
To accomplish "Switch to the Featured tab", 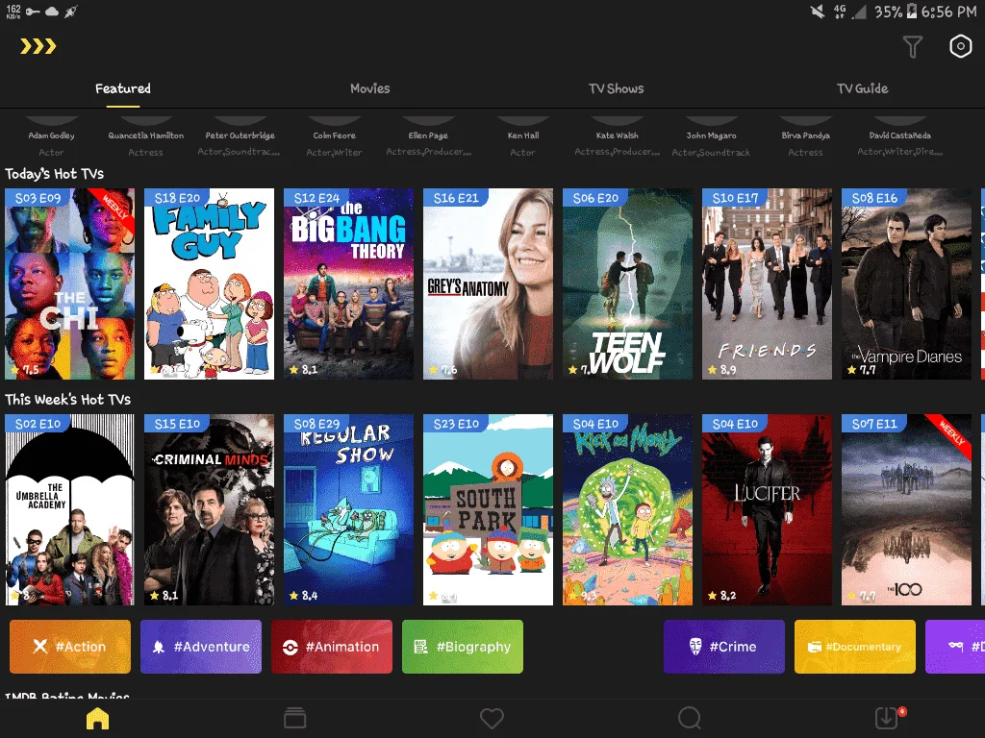I will point(123,88).
